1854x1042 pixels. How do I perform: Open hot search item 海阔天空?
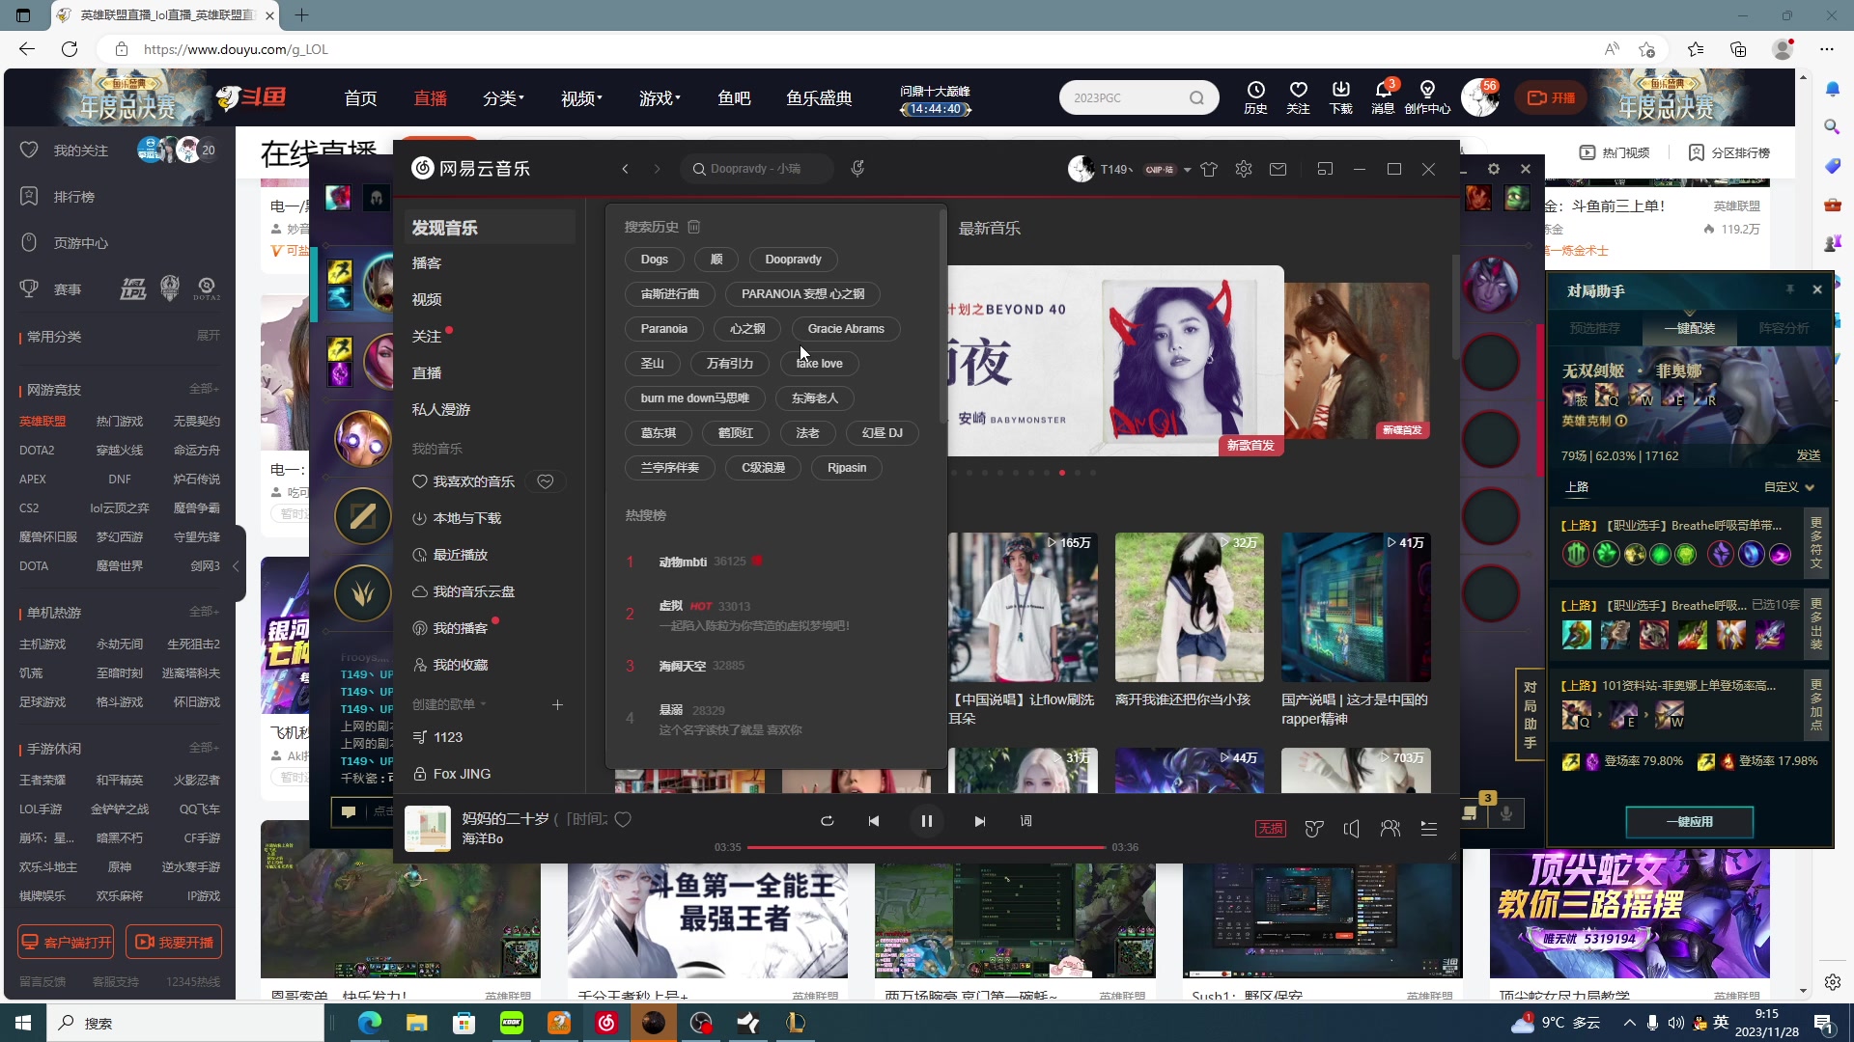point(682,666)
